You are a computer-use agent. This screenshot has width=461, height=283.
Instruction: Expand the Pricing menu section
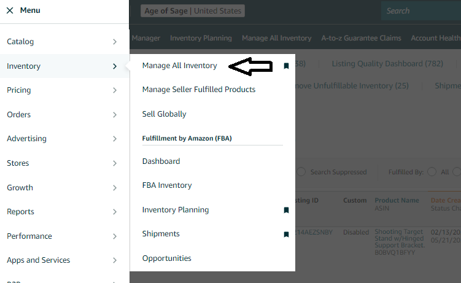(x=115, y=90)
